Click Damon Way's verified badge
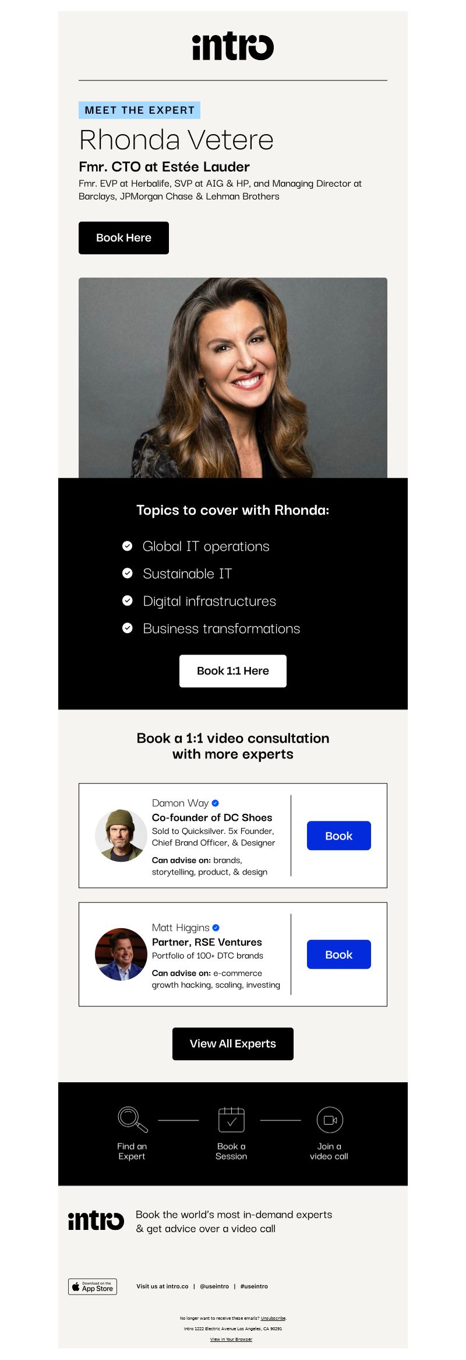Viewport: 466px width, 1360px height. pyautogui.click(x=215, y=803)
